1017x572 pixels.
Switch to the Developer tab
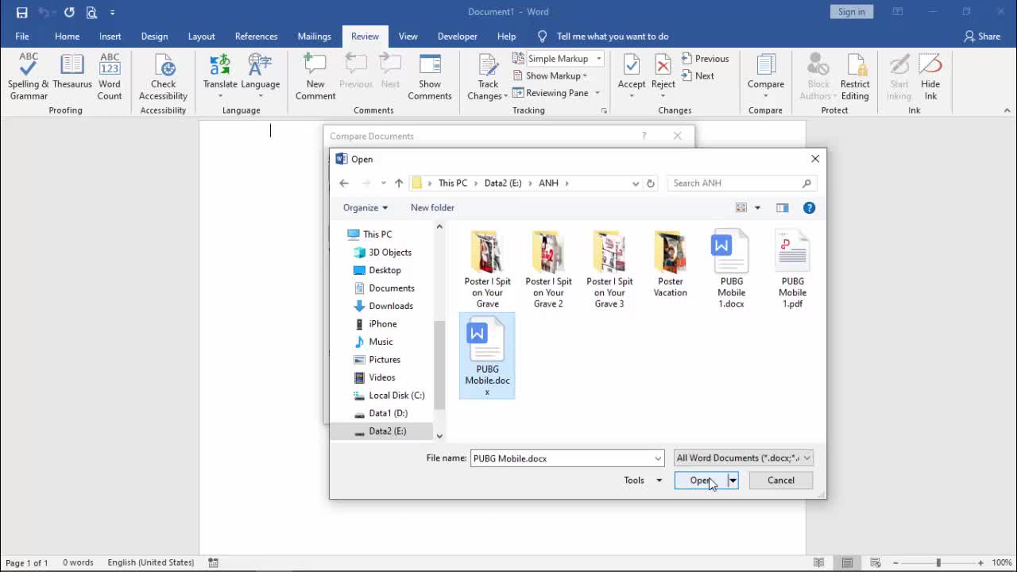(458, 37)
